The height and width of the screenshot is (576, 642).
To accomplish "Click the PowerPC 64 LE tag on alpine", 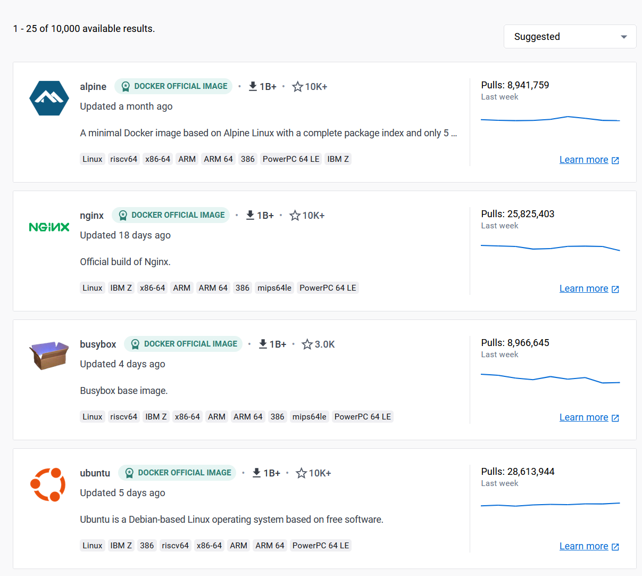I will (291, 159).
